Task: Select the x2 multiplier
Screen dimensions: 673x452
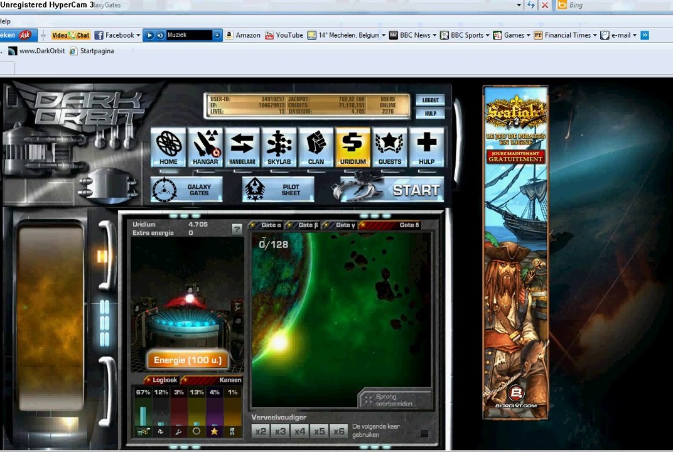Action: point(261,431)
